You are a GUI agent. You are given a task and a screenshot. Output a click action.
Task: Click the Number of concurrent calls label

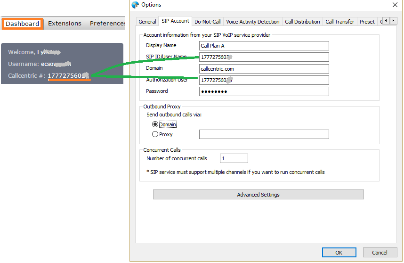[x=177, y=158]
